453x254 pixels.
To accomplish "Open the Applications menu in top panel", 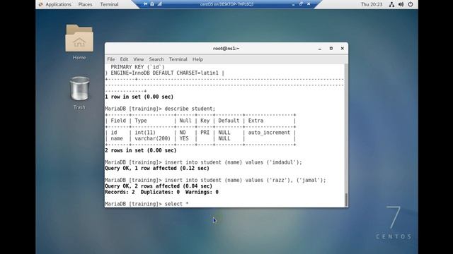I will coord(55,4).
